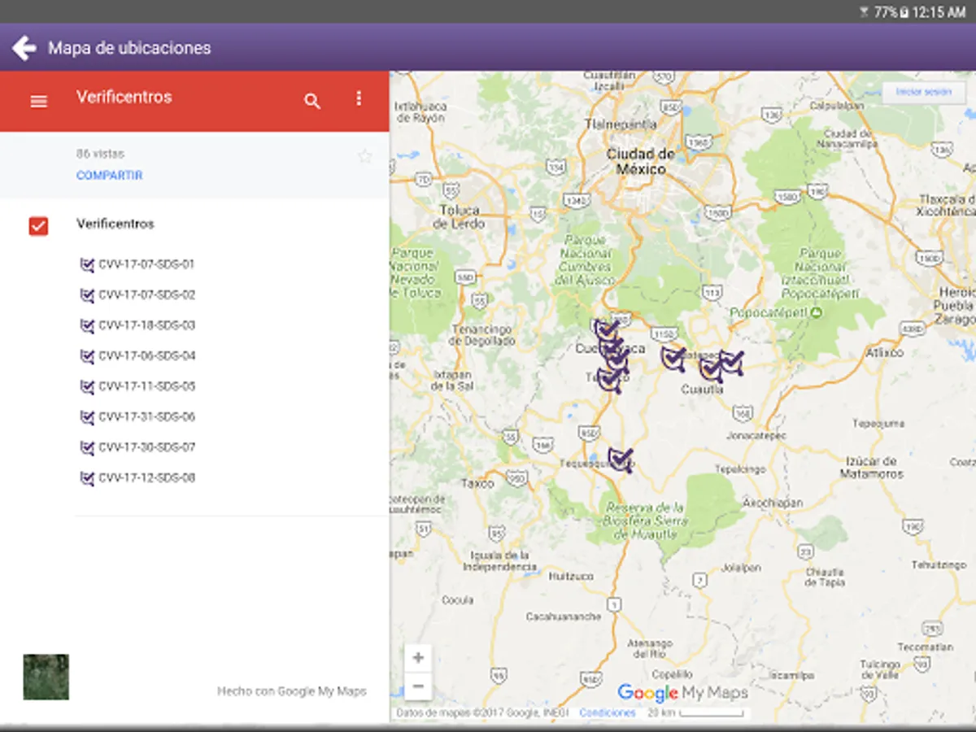Screen dimensions: 976x732
Task: Select list entry CVV-17-06-SDS-04
Action: click(x=146, y=355)
